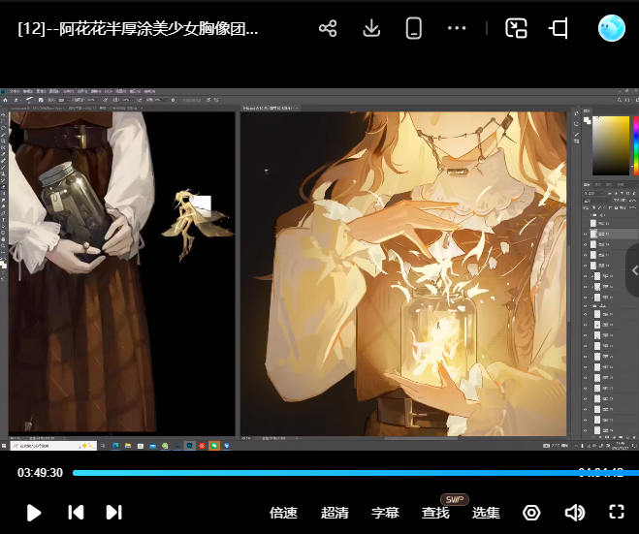639x534 pixels.
Task: Enable picture-in-picture mini window mode
Action: (516, 28)
